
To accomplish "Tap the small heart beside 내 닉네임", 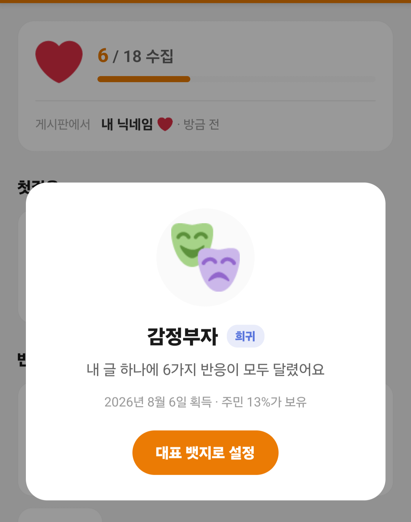I will pyautogui.click(x=165, y=124).
